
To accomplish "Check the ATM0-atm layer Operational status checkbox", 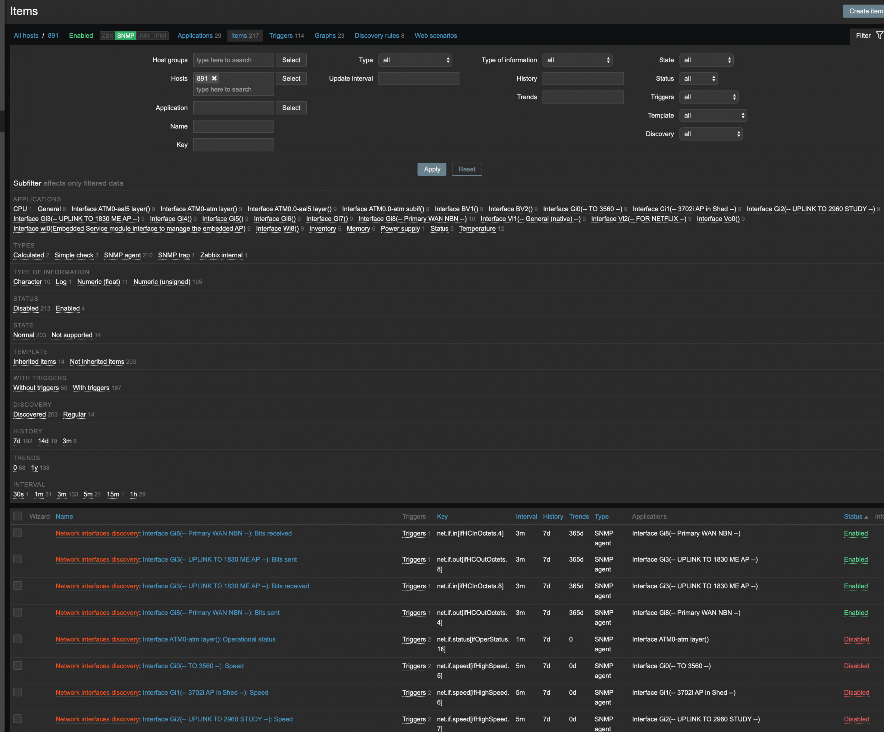I will 18,639.
